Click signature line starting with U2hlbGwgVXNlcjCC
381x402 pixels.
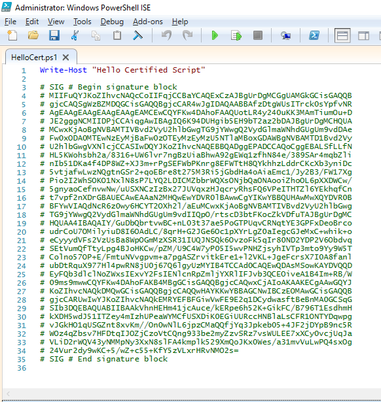pos(196,146)
